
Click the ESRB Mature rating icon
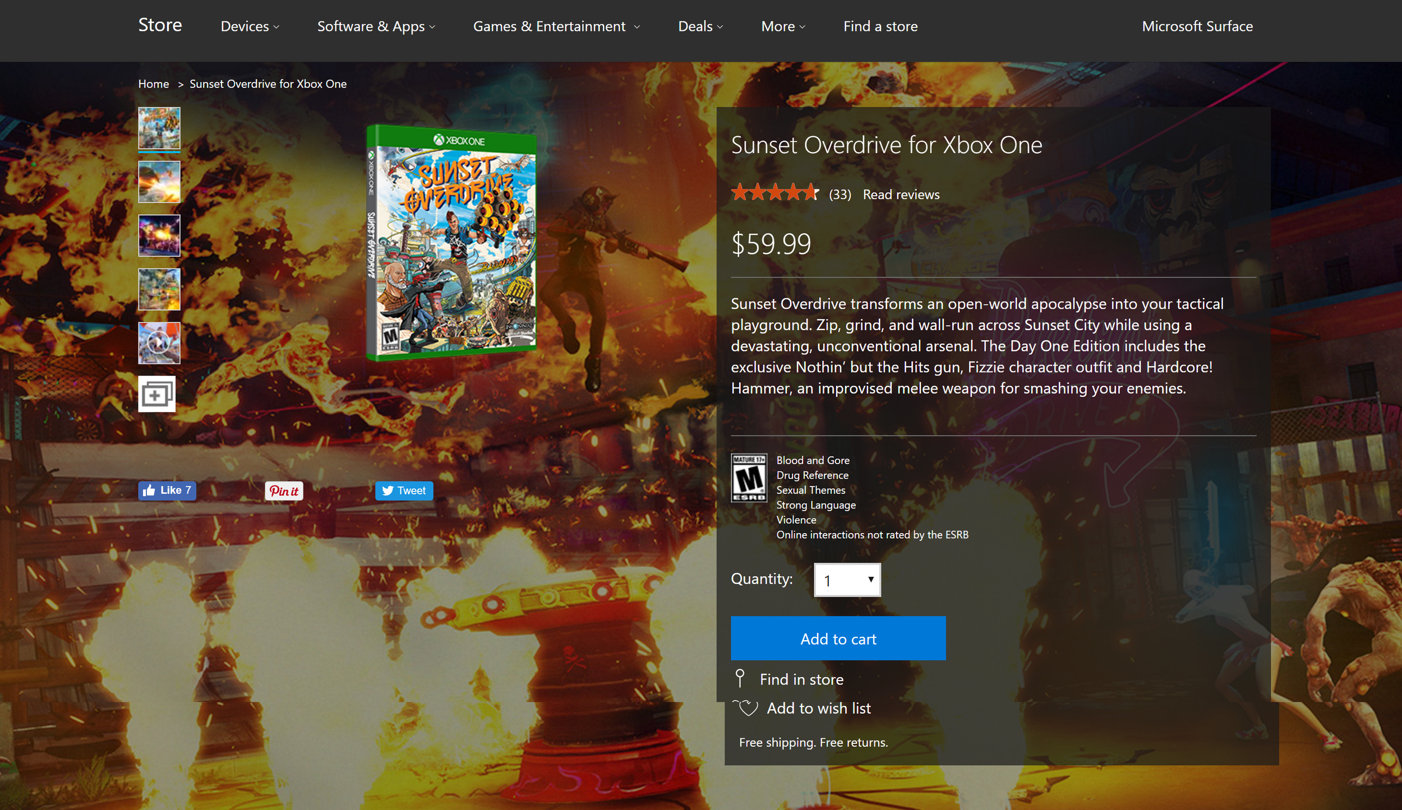point(749,478)
